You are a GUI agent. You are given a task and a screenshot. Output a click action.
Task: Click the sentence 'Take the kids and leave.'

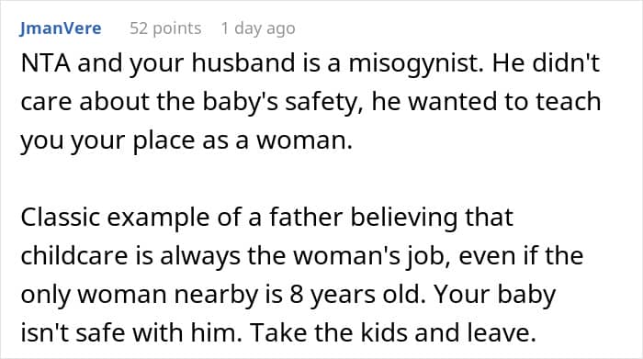tap(393, 332)
